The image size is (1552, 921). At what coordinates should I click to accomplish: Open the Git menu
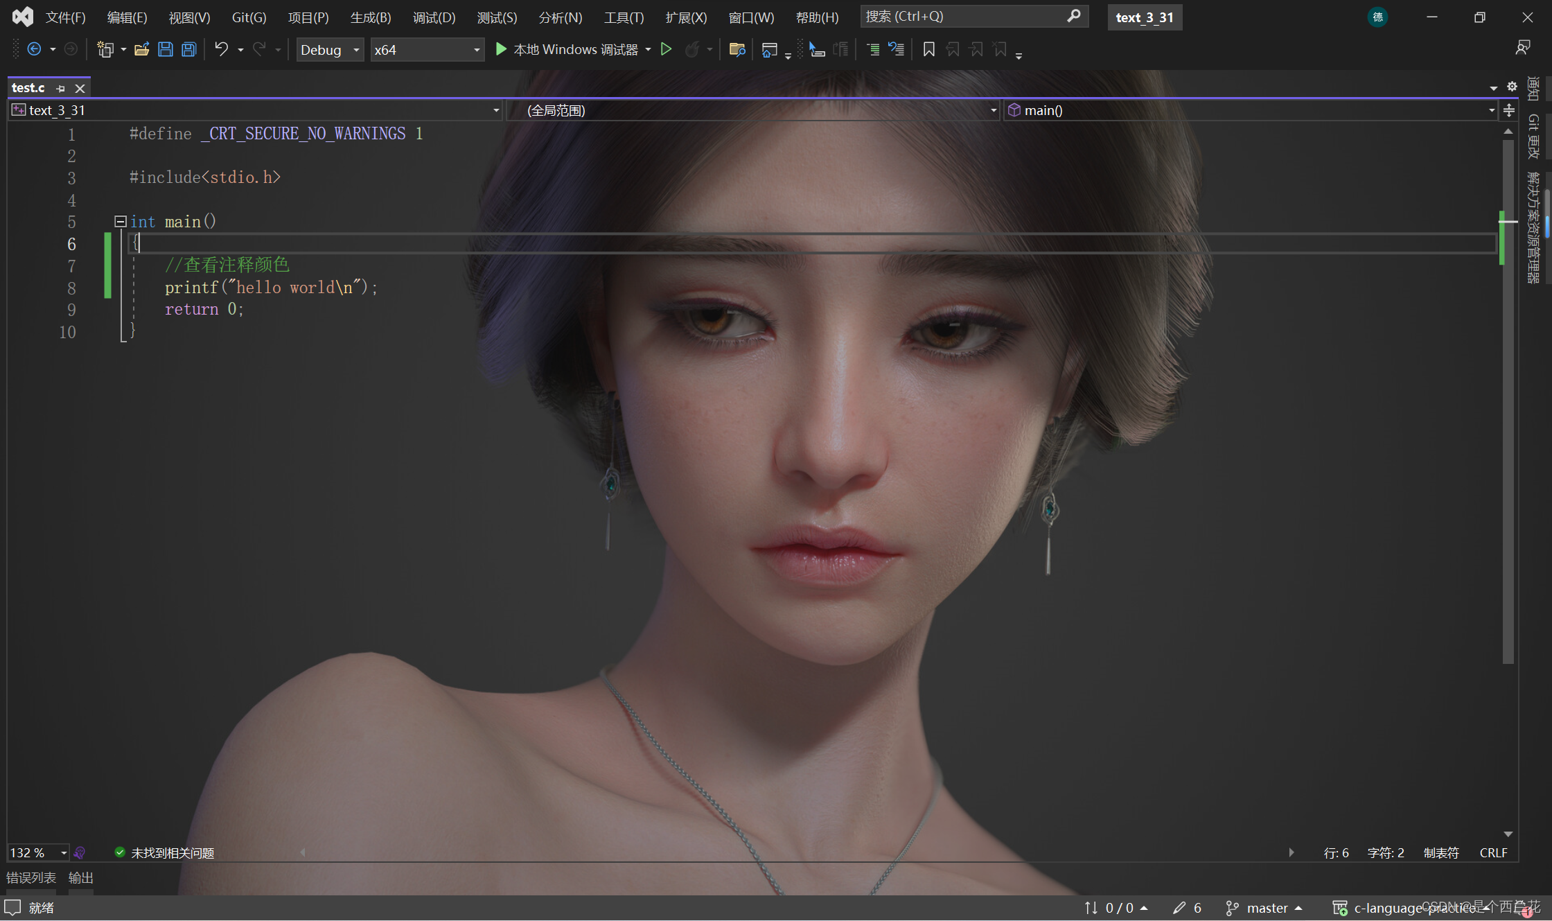pyautogui.click(x=247, y=17)
